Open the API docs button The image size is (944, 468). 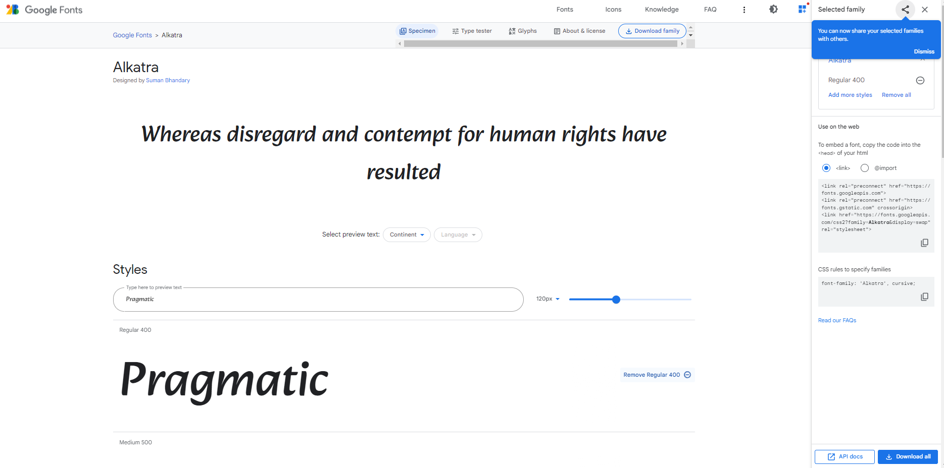point(844,457)
